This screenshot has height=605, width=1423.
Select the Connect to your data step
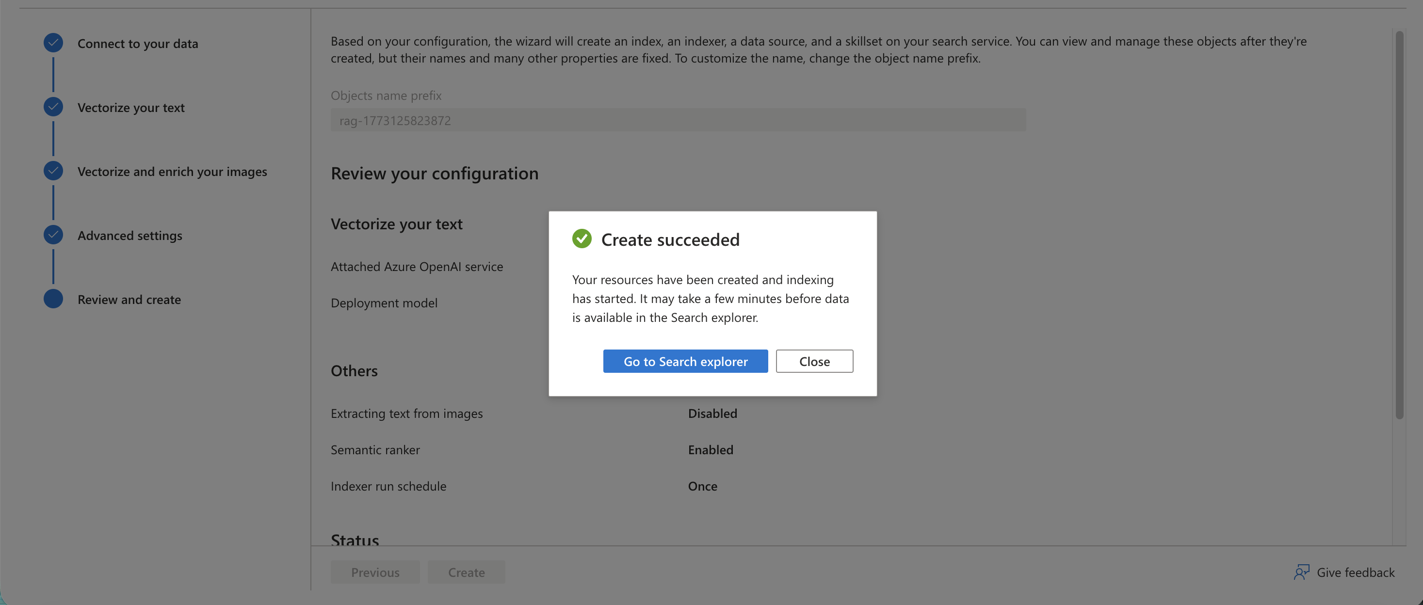pyautogui.click(x=138, y=44)
